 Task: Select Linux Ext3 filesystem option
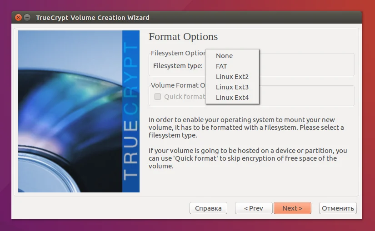pos(232,87)
